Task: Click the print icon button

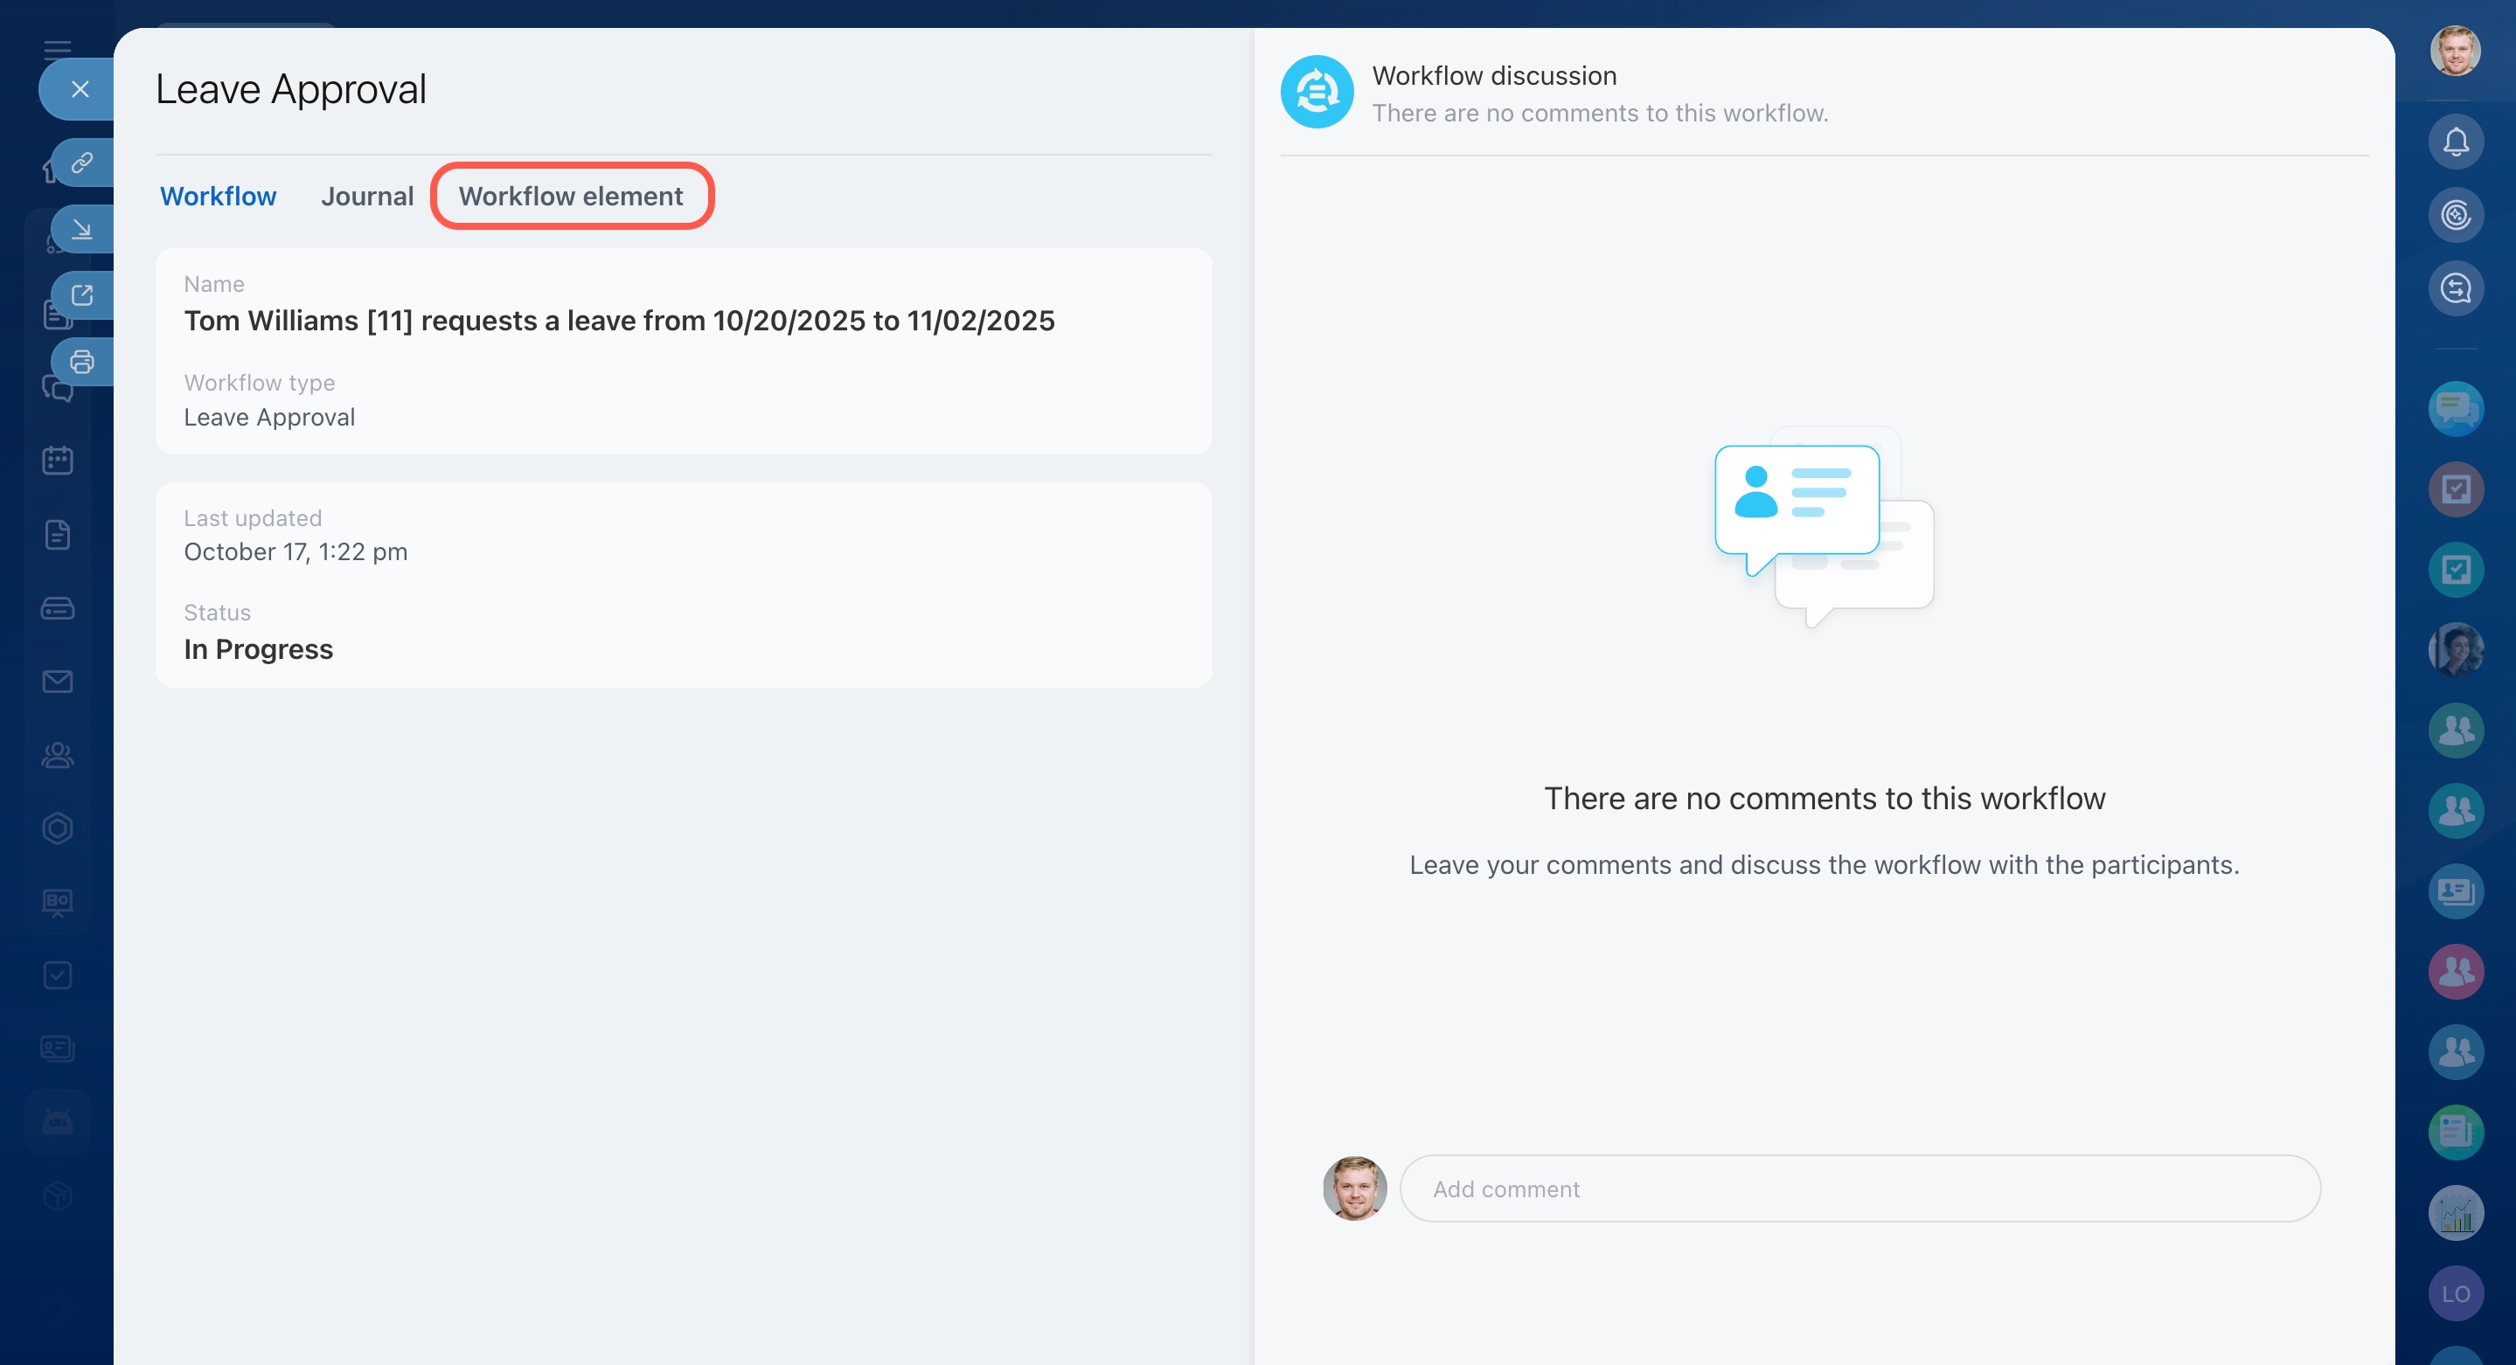Action: click(82, 363)
